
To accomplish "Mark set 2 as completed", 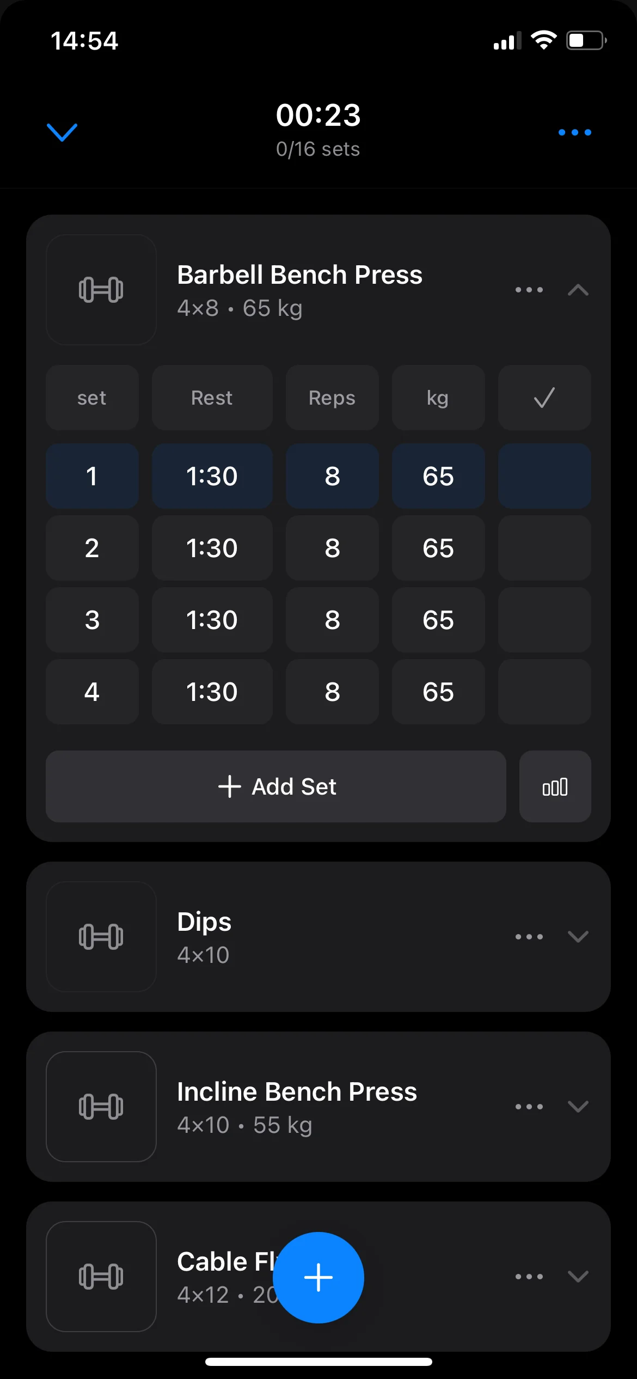I will pos(544,548).
